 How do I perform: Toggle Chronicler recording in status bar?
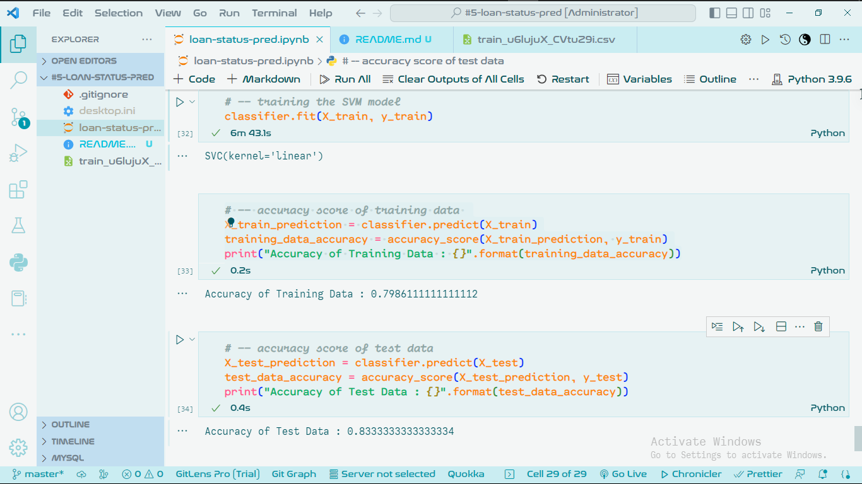(690, 474)
